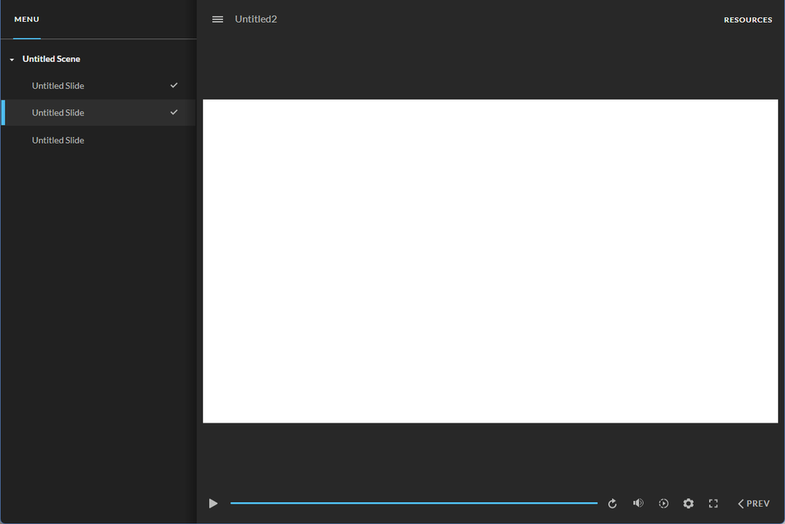
Task: Select the Untitled Scene heading
Action: (51, 59)
